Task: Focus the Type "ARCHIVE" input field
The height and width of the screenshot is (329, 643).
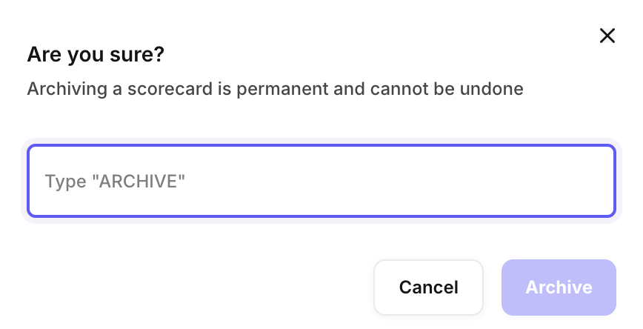Action: click(321, 181)
